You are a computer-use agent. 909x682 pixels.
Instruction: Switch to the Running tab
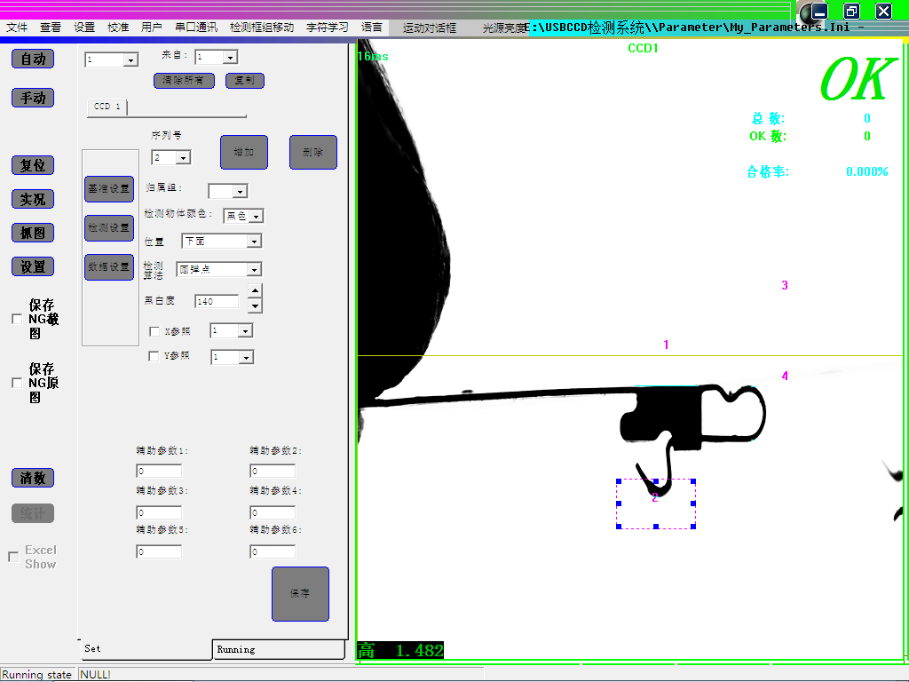coord(278,650)
